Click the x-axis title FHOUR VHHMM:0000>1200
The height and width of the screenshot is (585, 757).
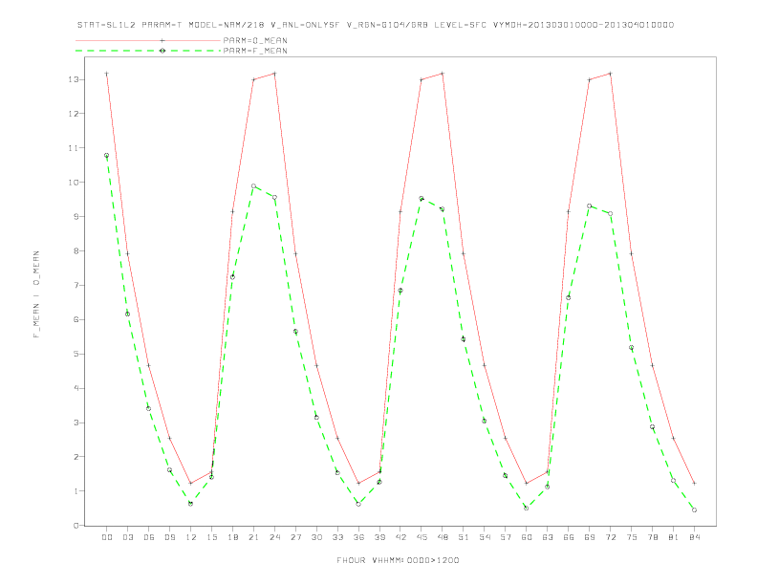pos(398,560)
